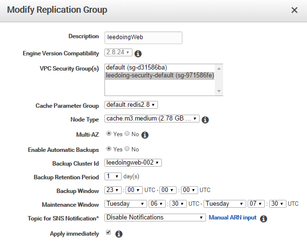
Task: Choose No for Enable Automatic Backups
Action: click(x=127, y=149)
